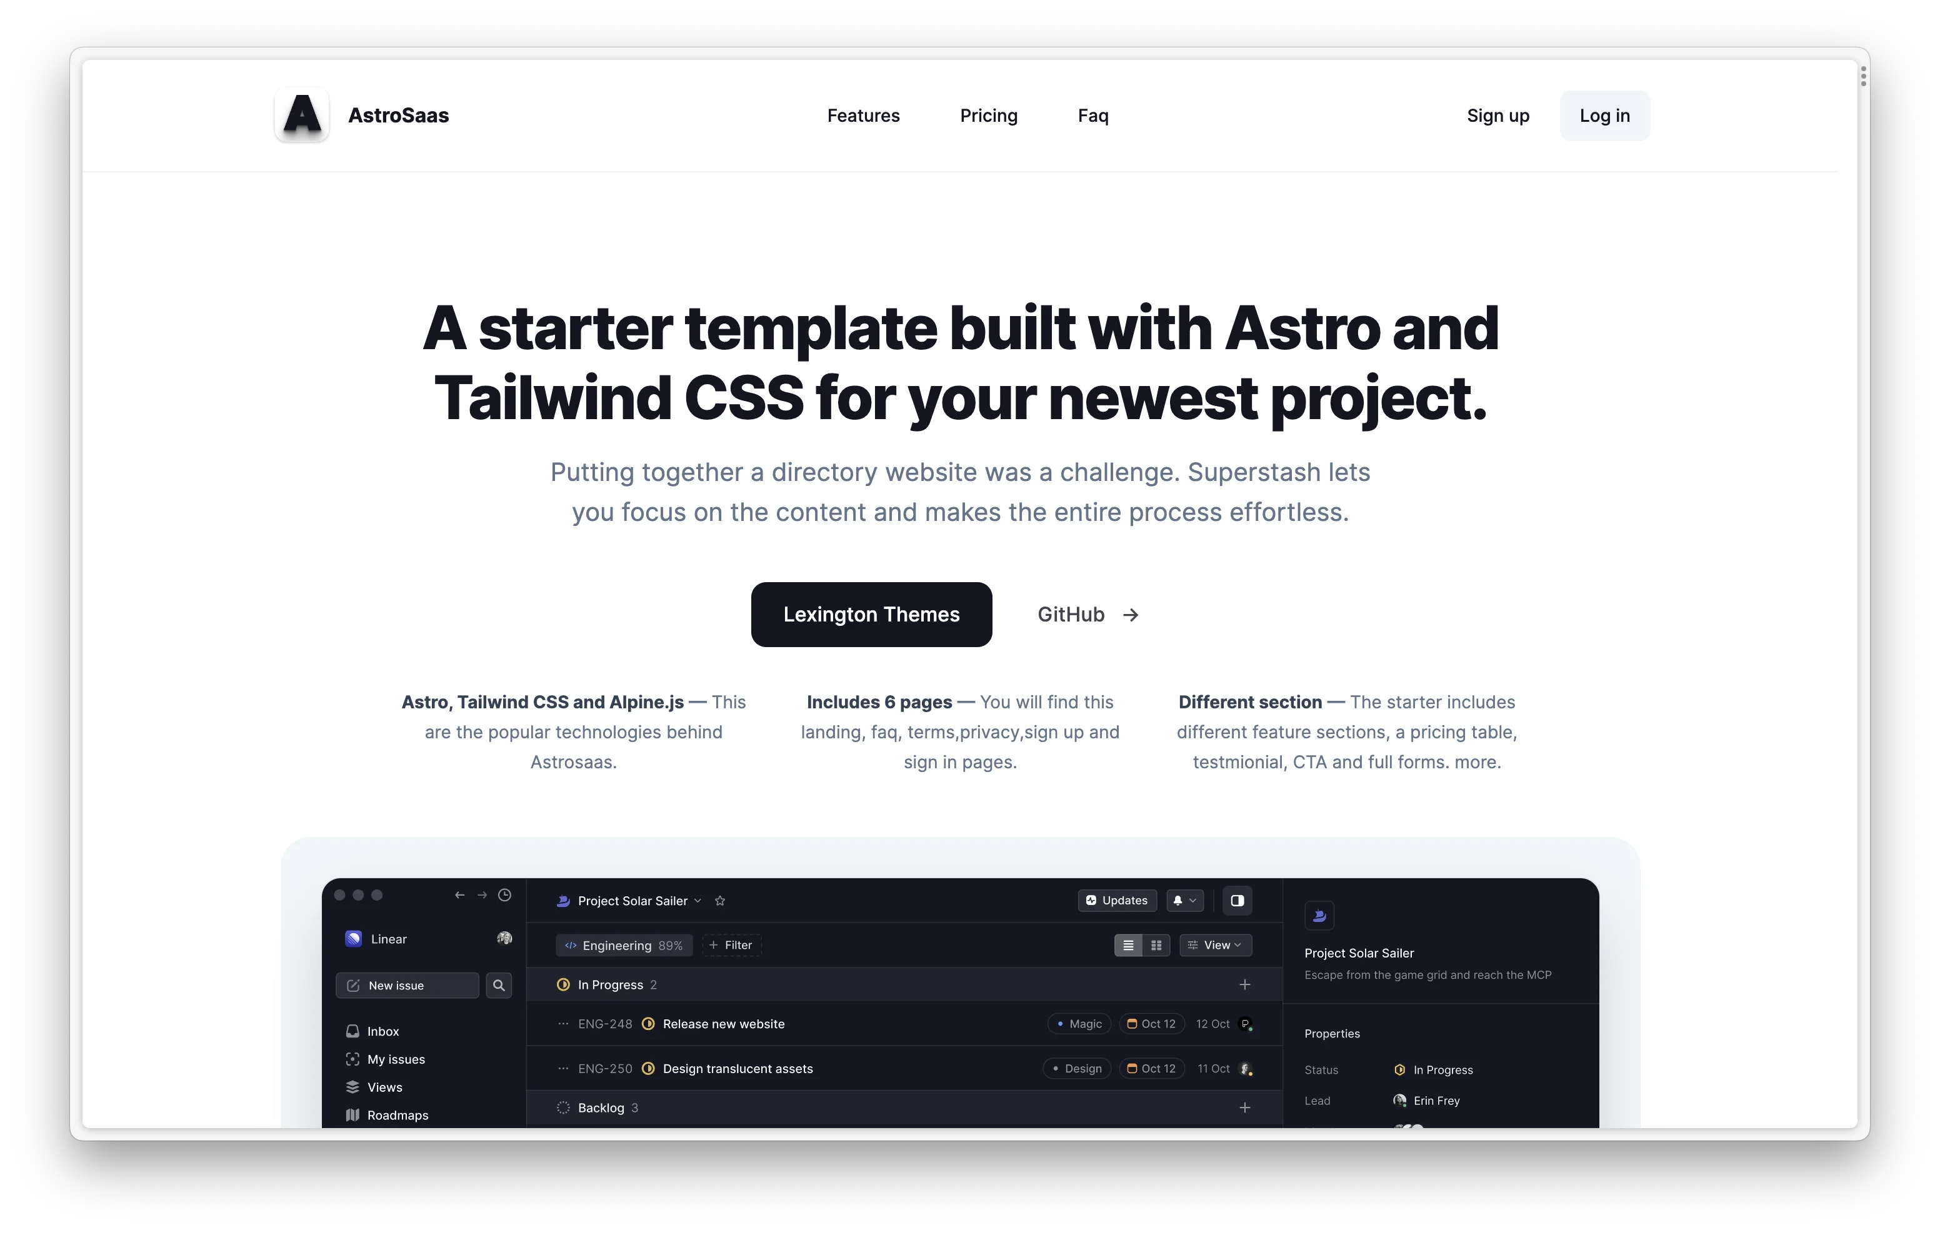Image resolution: width=1940 pixels, height=1233 pixels.
Task: Click the View dropdown button
Action: tap(1214, 943)
